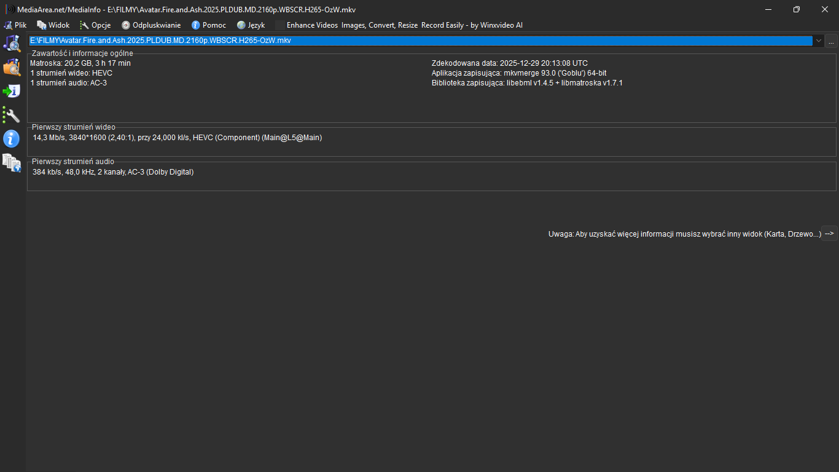The height and width of the screenshot is (472, 839).
Task: Open the Pomoc menu
Action: (209, 25)
